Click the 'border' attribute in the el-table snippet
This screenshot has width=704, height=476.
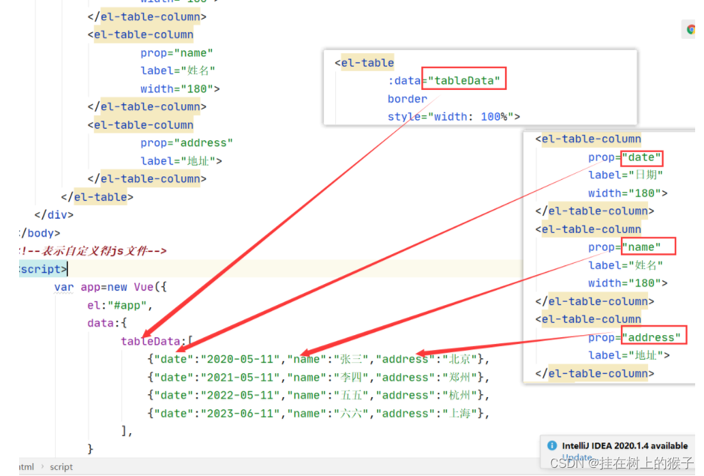(x=408, y=99)
